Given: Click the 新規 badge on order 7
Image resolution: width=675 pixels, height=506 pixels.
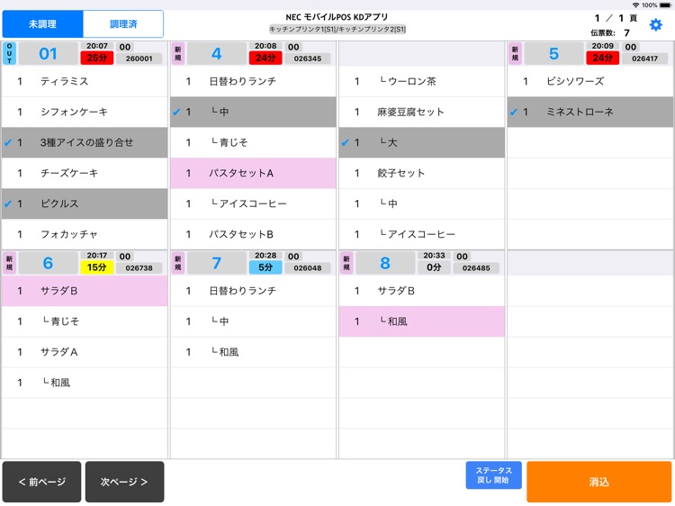Looking at the screenshot, I should [178, 263].
